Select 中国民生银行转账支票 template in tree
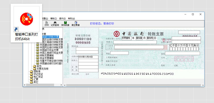 (51, 48)
